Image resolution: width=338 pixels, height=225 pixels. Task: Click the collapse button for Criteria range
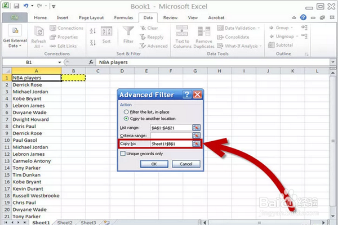point(196,136)
